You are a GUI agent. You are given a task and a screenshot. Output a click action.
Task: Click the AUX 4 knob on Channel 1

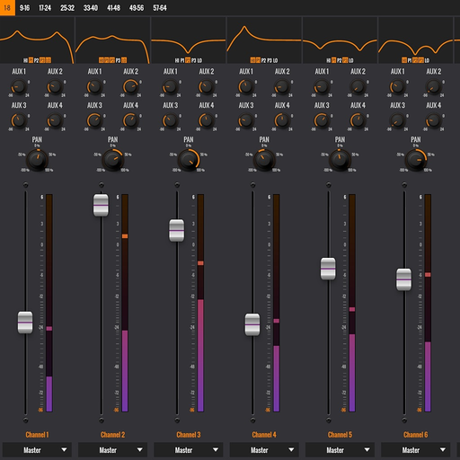(55, 121)
